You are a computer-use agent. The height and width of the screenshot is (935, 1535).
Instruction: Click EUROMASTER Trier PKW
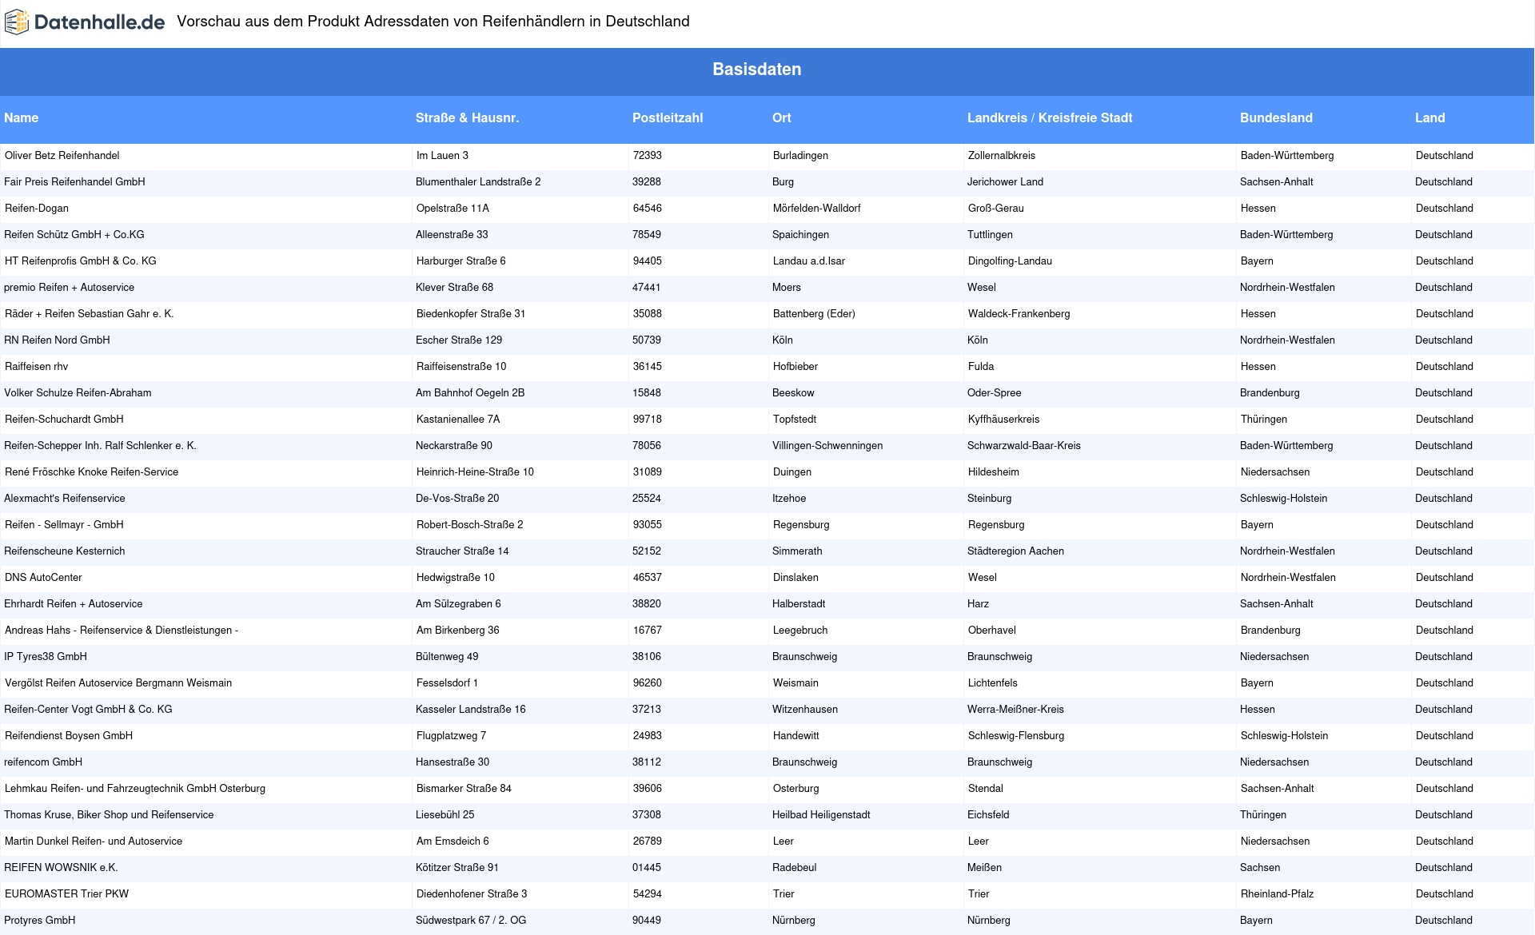point(67,893)
